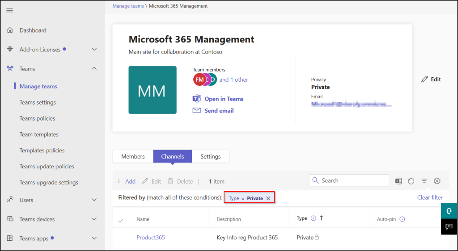Go to Manage teams in sidebar
The height and width of the screenshot is (251, 458).
pos(38,86)
